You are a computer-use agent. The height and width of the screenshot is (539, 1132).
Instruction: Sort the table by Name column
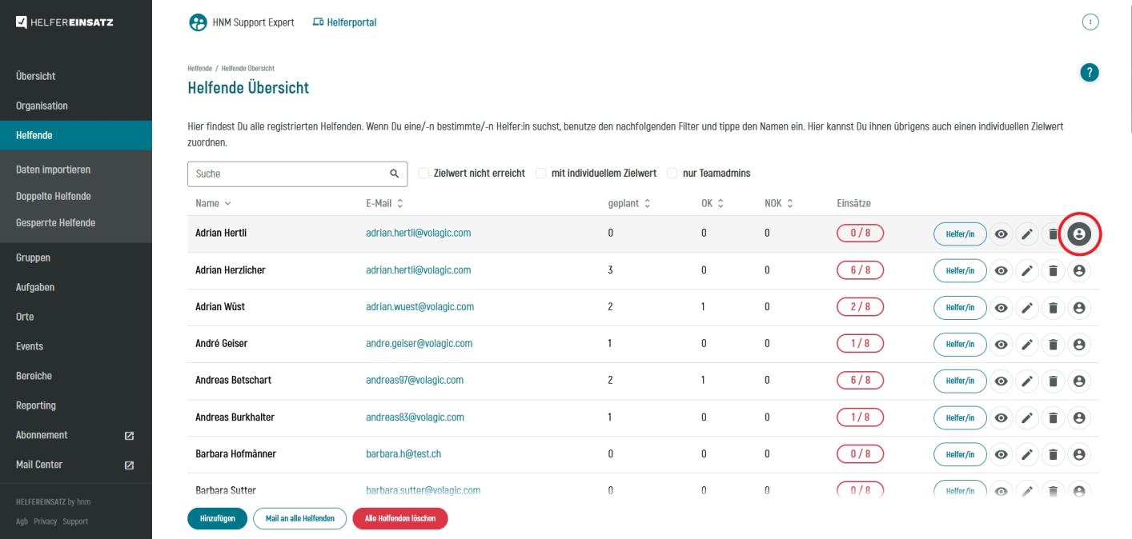click(210, 204)
